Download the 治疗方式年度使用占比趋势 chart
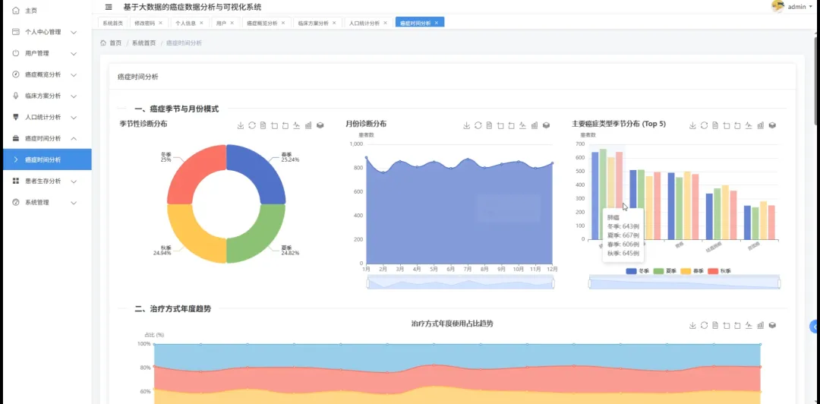The width and height of the screenshot is (820, 404). click(x=692, y=326)
